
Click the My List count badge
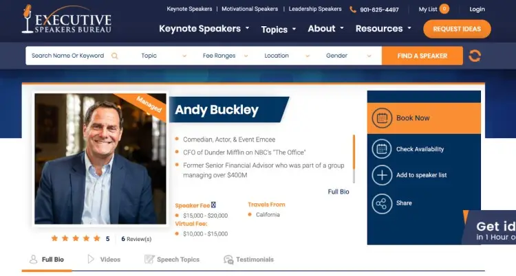(x=444, y=9)
